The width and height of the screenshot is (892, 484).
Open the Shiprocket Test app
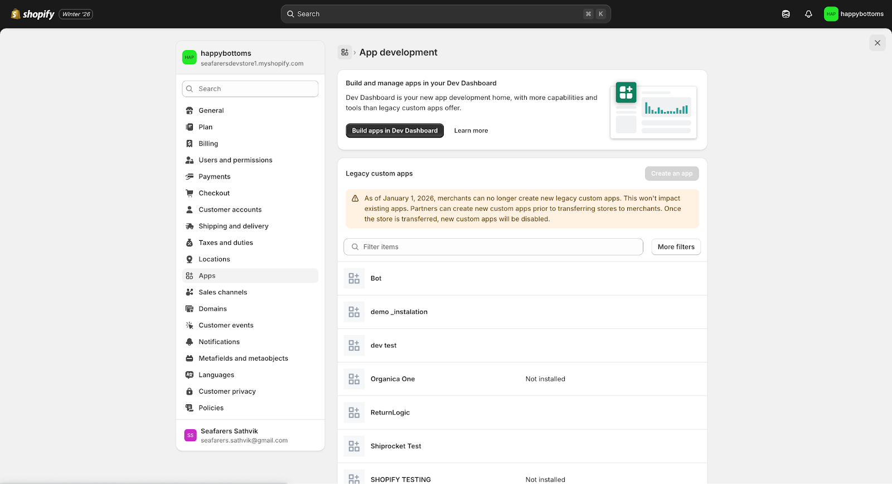[x=522, y=446]
